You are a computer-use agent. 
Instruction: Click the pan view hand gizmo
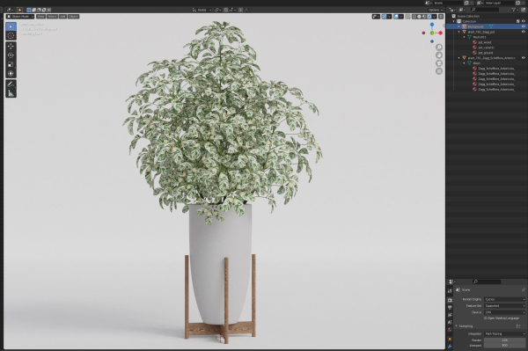(x=439, y=55)
